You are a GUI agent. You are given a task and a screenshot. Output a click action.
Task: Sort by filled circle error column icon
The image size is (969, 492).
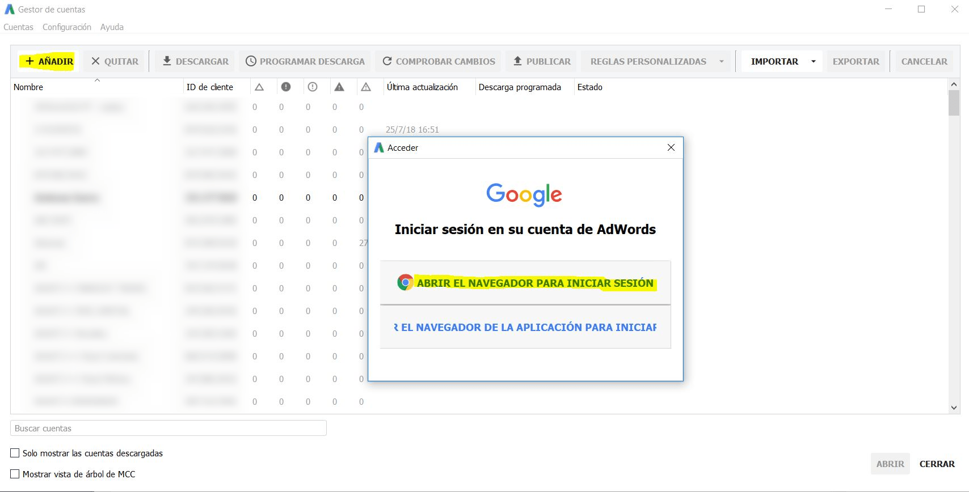286,87
